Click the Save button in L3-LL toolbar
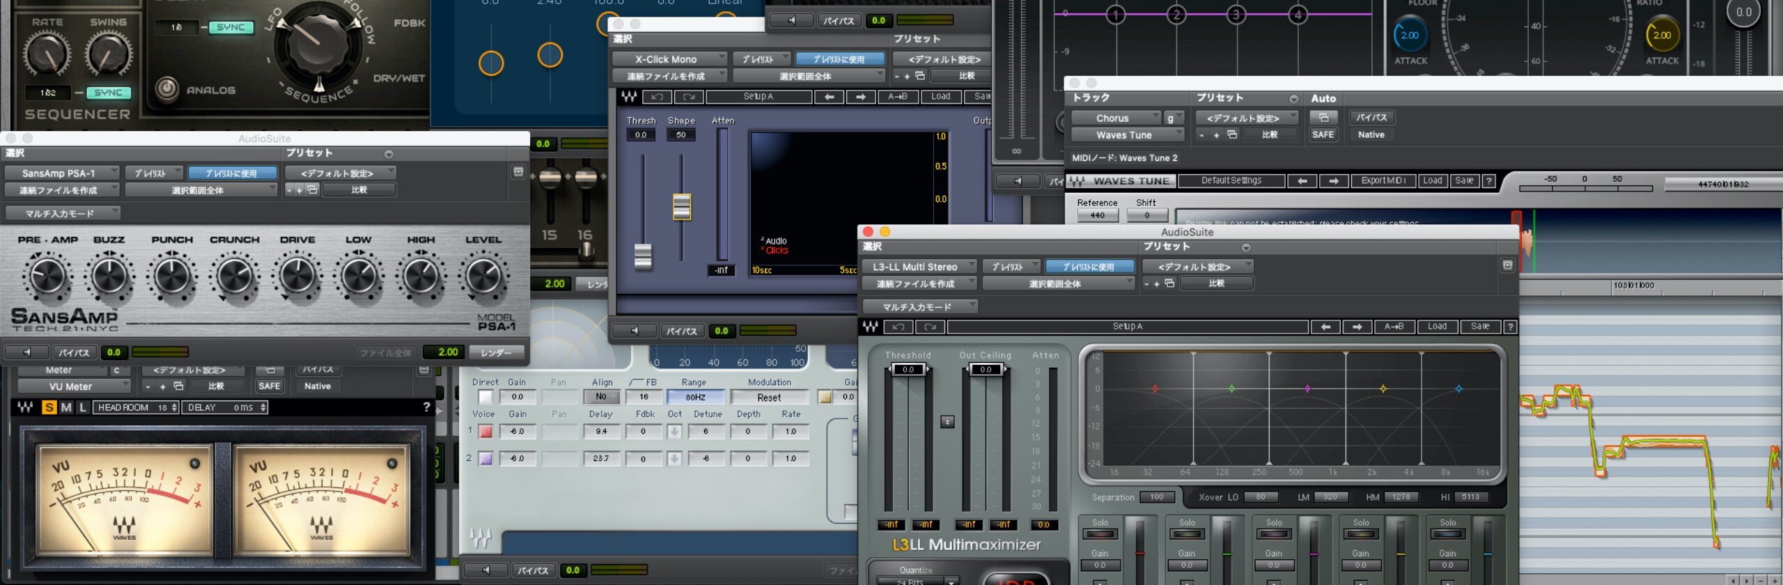The height and width of the screenshot is (585, 1783). click(1480, 327)
